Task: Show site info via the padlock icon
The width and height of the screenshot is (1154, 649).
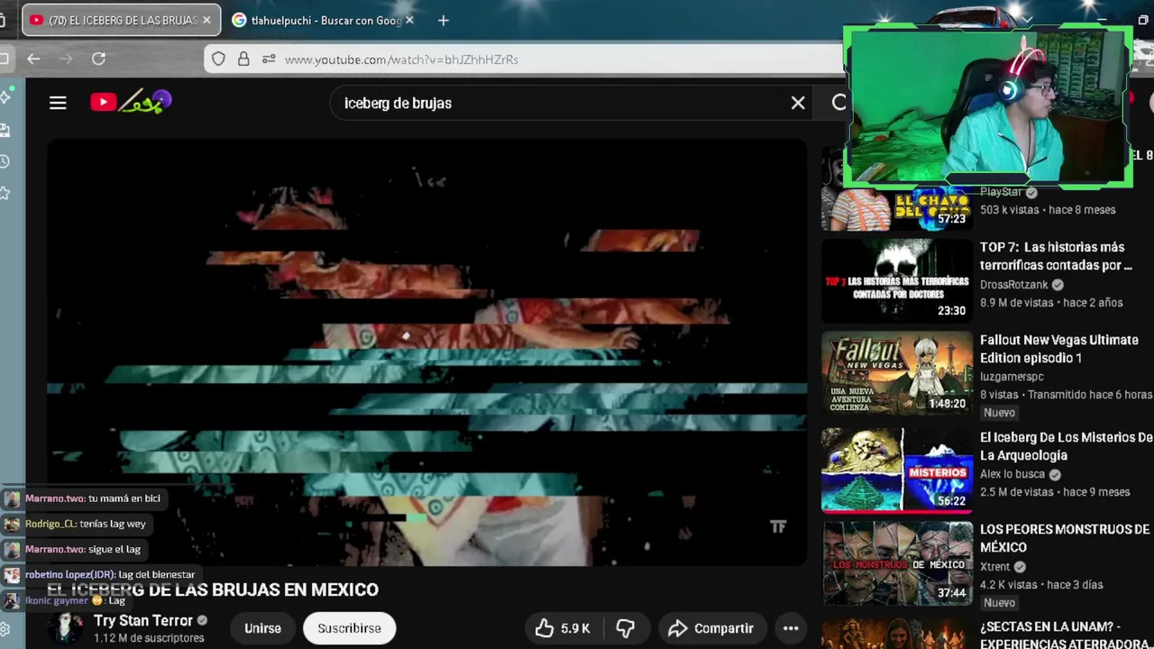Action: [243, 59]
